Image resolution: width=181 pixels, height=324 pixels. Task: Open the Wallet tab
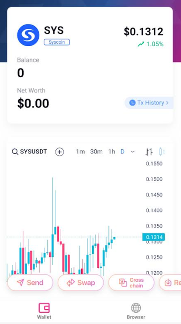click(x=44, y=311)
